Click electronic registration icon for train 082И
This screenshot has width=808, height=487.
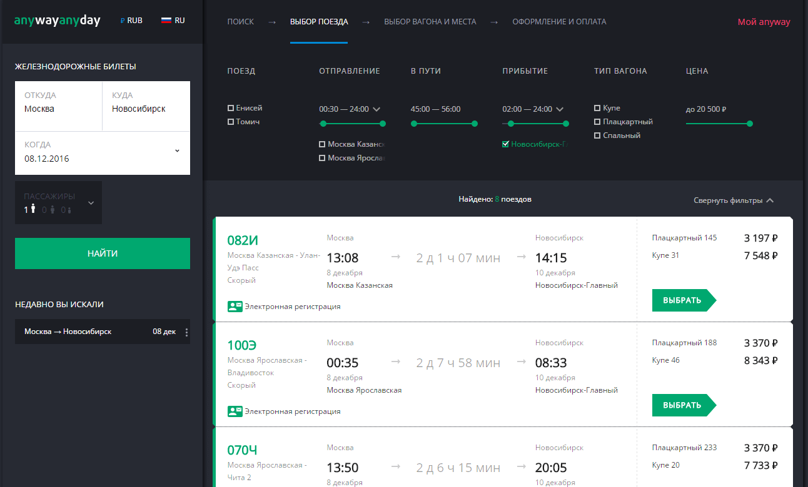point(235,307)
